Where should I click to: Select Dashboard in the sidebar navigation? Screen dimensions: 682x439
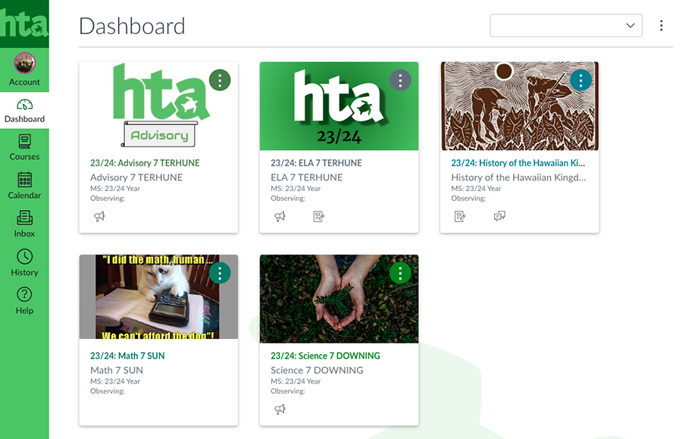click(x=24, y=111)
